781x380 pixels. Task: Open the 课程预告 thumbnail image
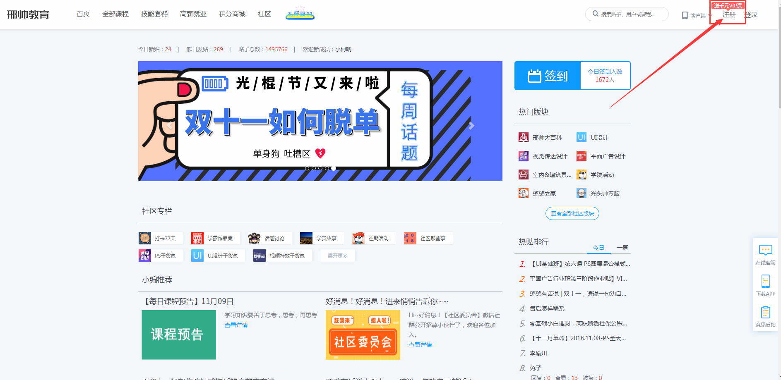tap(179, 335)
